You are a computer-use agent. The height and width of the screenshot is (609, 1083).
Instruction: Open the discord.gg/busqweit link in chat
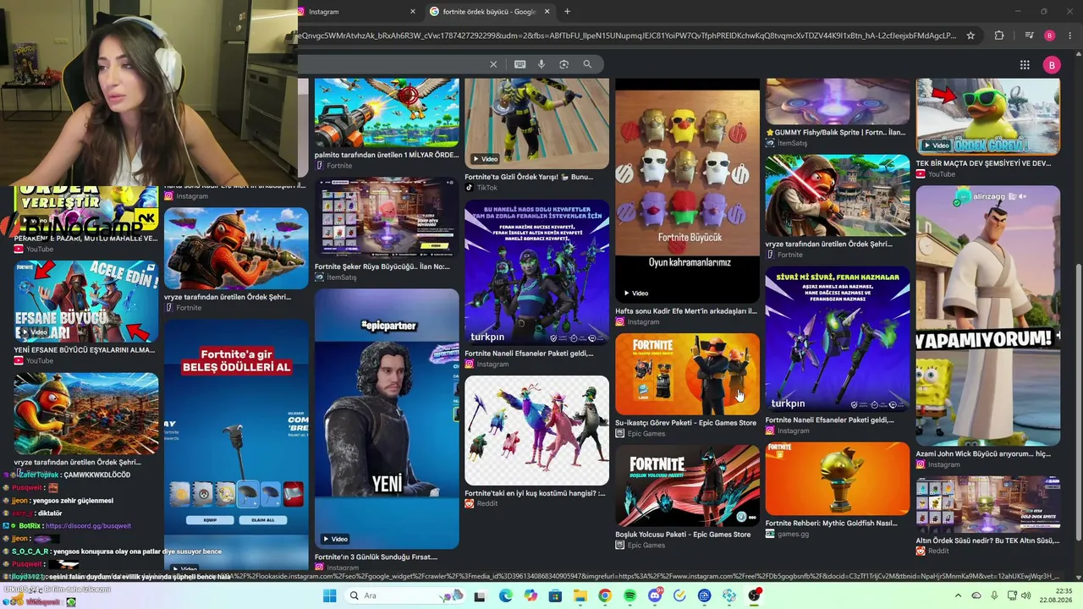[x=88, y=526]
